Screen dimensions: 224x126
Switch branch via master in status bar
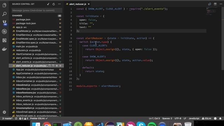[8, 118]
